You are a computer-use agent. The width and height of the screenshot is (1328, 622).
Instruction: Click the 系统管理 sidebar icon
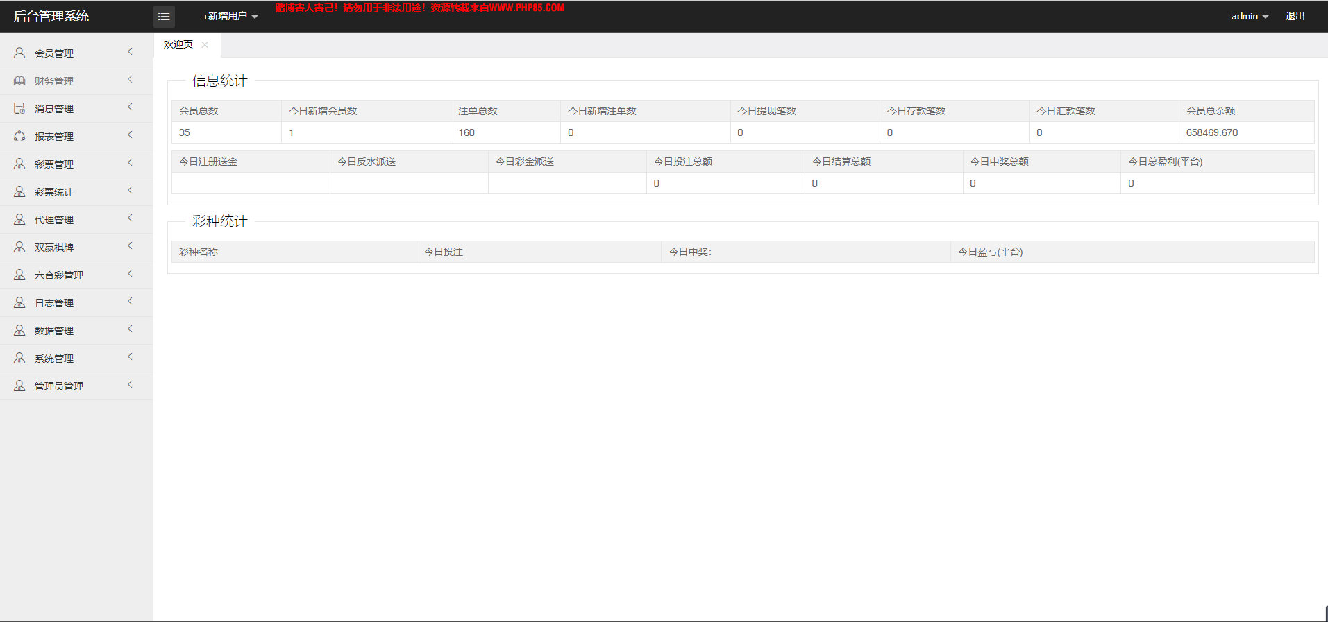[x=19, y=358]
